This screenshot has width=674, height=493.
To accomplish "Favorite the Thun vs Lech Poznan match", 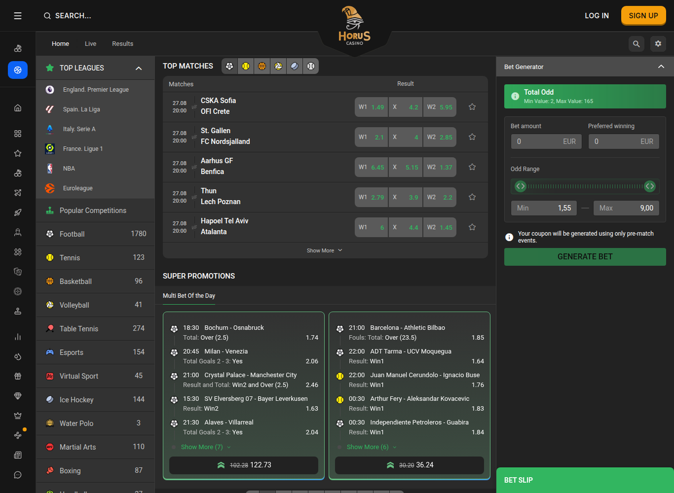I will pyautogui.click(x=472, y=197).
